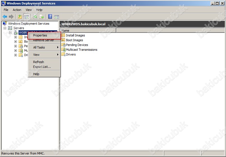Image resolution: width=226 pixels, height=157 pixels.
Task: Maximize the Windows Deployment Services window
Action: (217, 3)
